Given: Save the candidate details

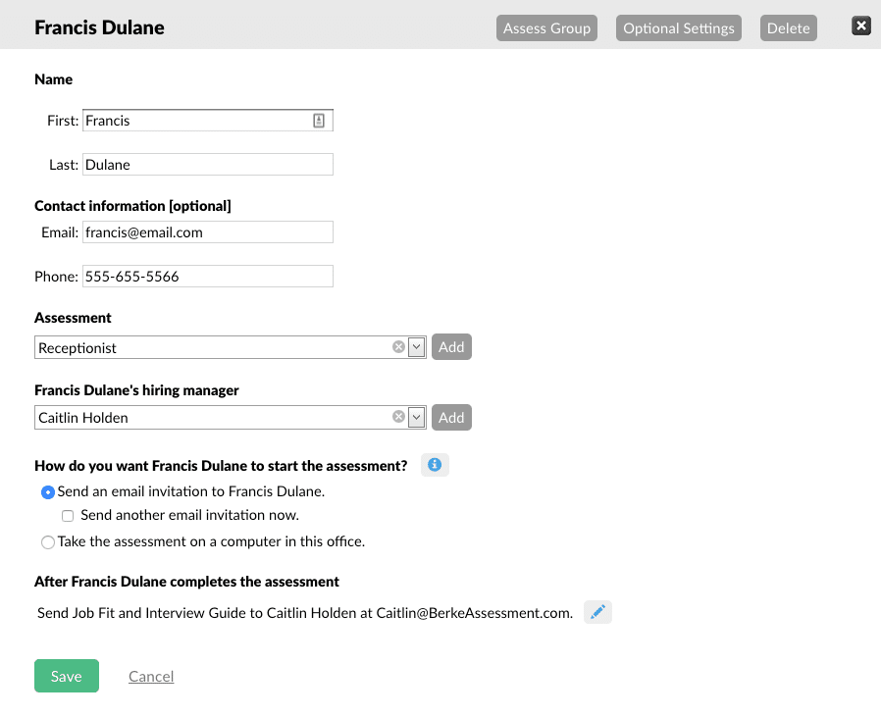Looking at the screenshot, I should coord(66,676).
